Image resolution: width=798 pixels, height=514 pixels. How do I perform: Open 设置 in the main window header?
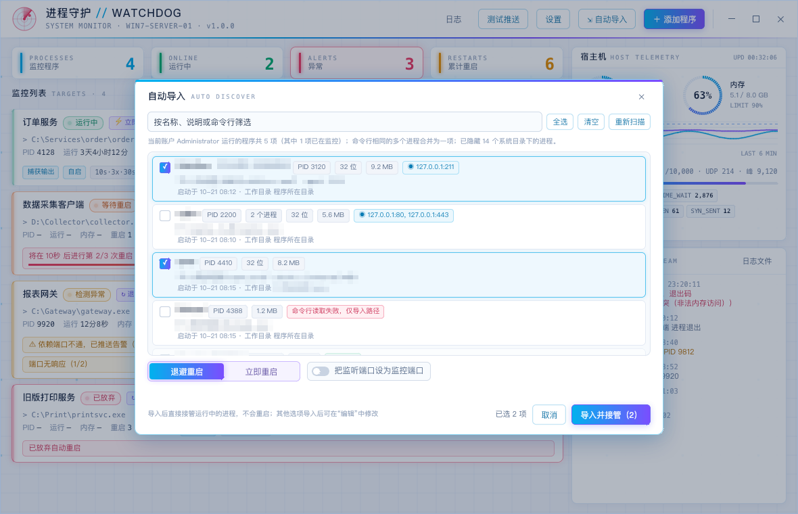coord(553,20)
